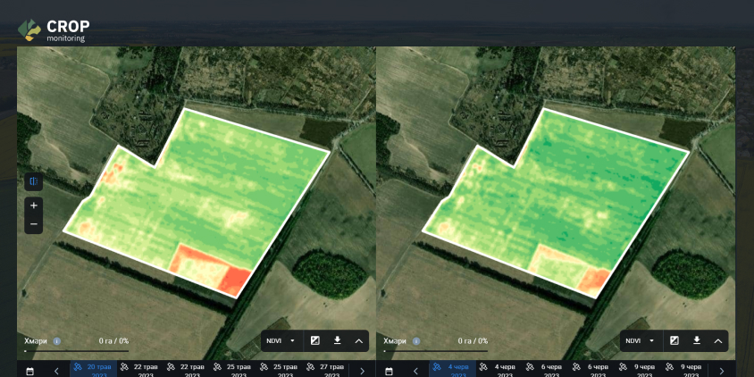Click the 0 га / 0% value on left map
This screenshot has height=377, width=754.
114,341
